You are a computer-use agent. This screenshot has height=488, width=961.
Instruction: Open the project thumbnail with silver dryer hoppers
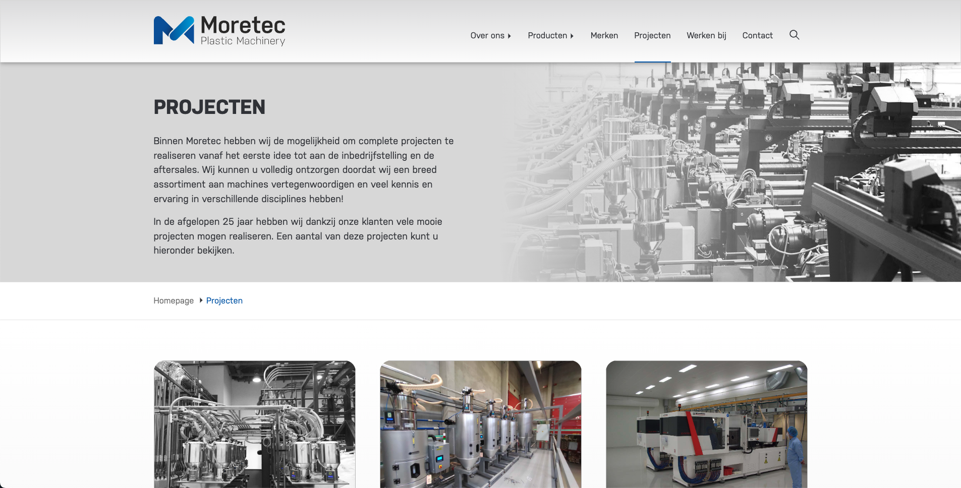[480, 424]
